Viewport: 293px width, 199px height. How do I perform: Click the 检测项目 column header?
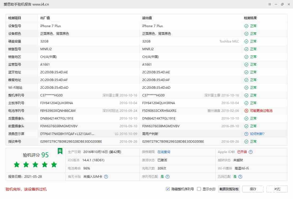[x=15, y=18]
